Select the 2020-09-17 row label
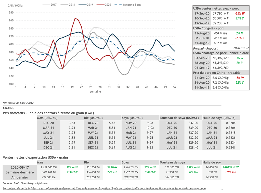The width and height of the screenshot is (261, 193). pyautogui.click(x=20, y=167)
